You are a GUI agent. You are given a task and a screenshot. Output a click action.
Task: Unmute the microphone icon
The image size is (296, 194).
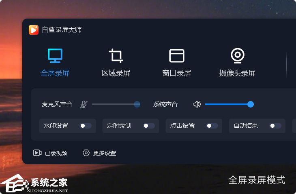click(x=84, y=104)
